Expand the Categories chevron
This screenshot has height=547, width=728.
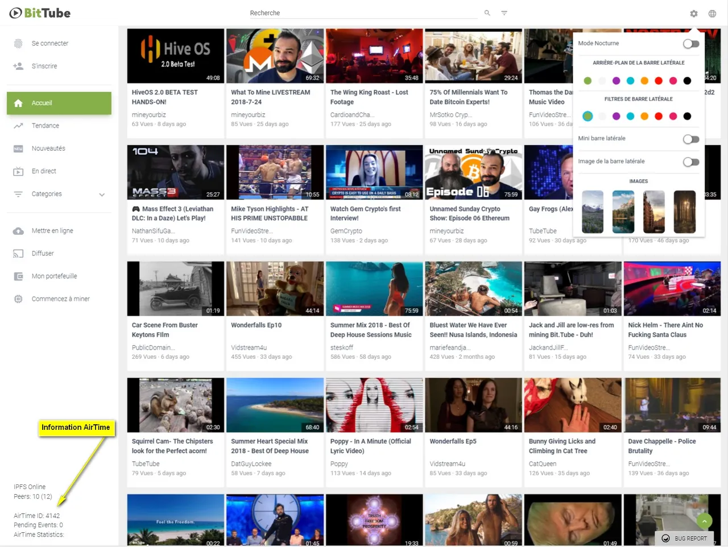pyautogui.click(x=102, y=194)
